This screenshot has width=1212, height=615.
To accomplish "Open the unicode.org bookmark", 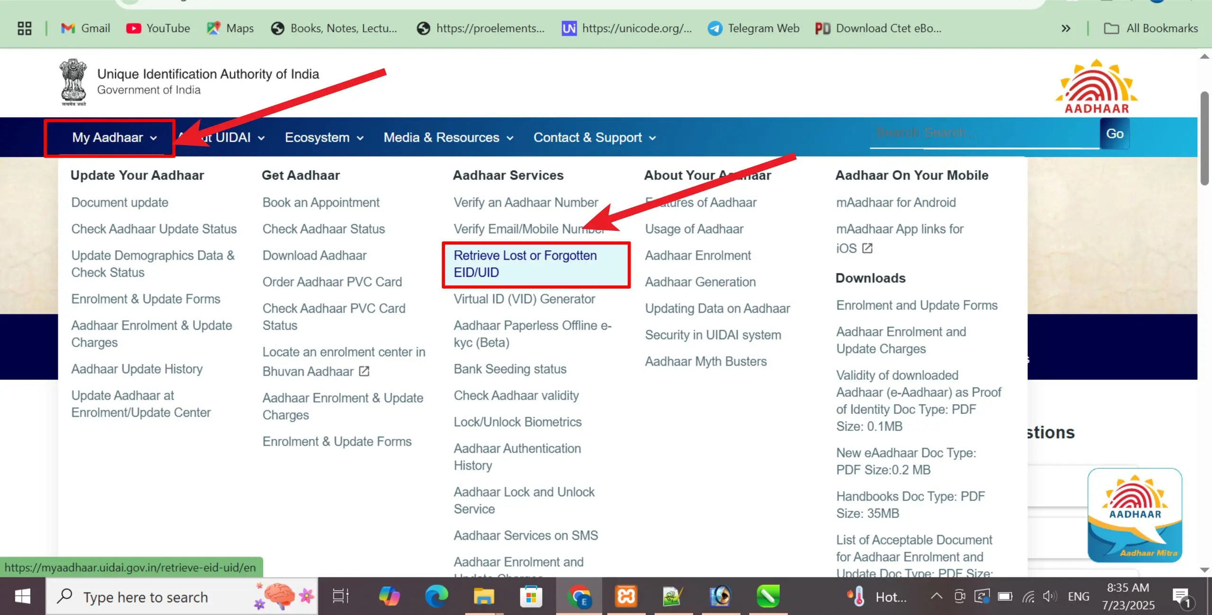I will tap(627, 28).
